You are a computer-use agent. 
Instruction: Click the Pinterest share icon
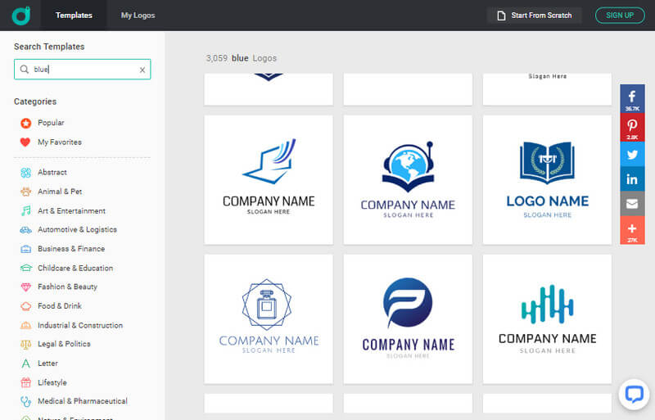pos(632,127)
